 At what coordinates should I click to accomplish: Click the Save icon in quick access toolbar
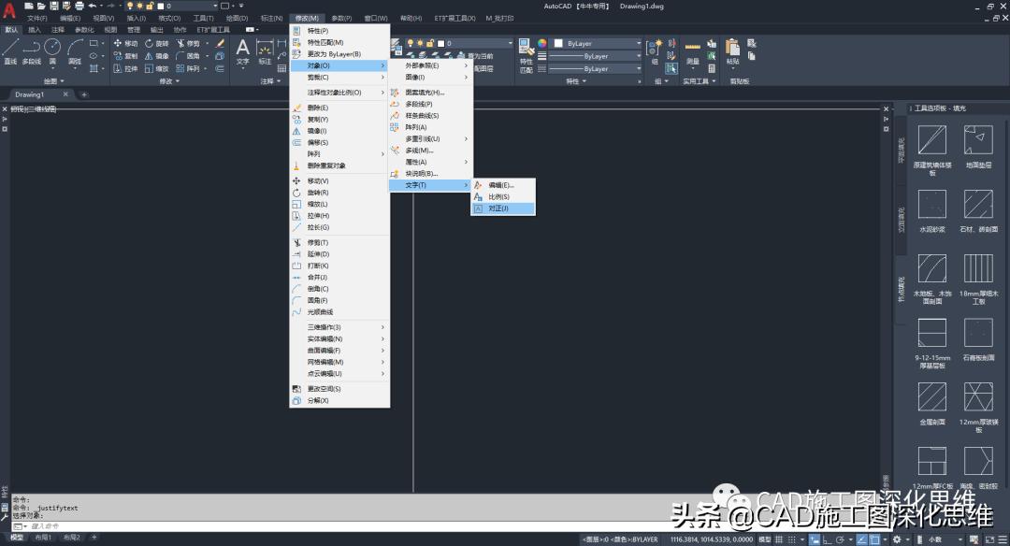[53, 6]
